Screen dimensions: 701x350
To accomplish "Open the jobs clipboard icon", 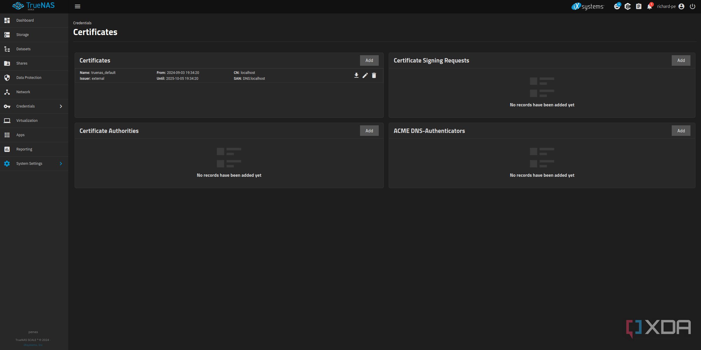I will pyautogui.click(x=639, y=6).
